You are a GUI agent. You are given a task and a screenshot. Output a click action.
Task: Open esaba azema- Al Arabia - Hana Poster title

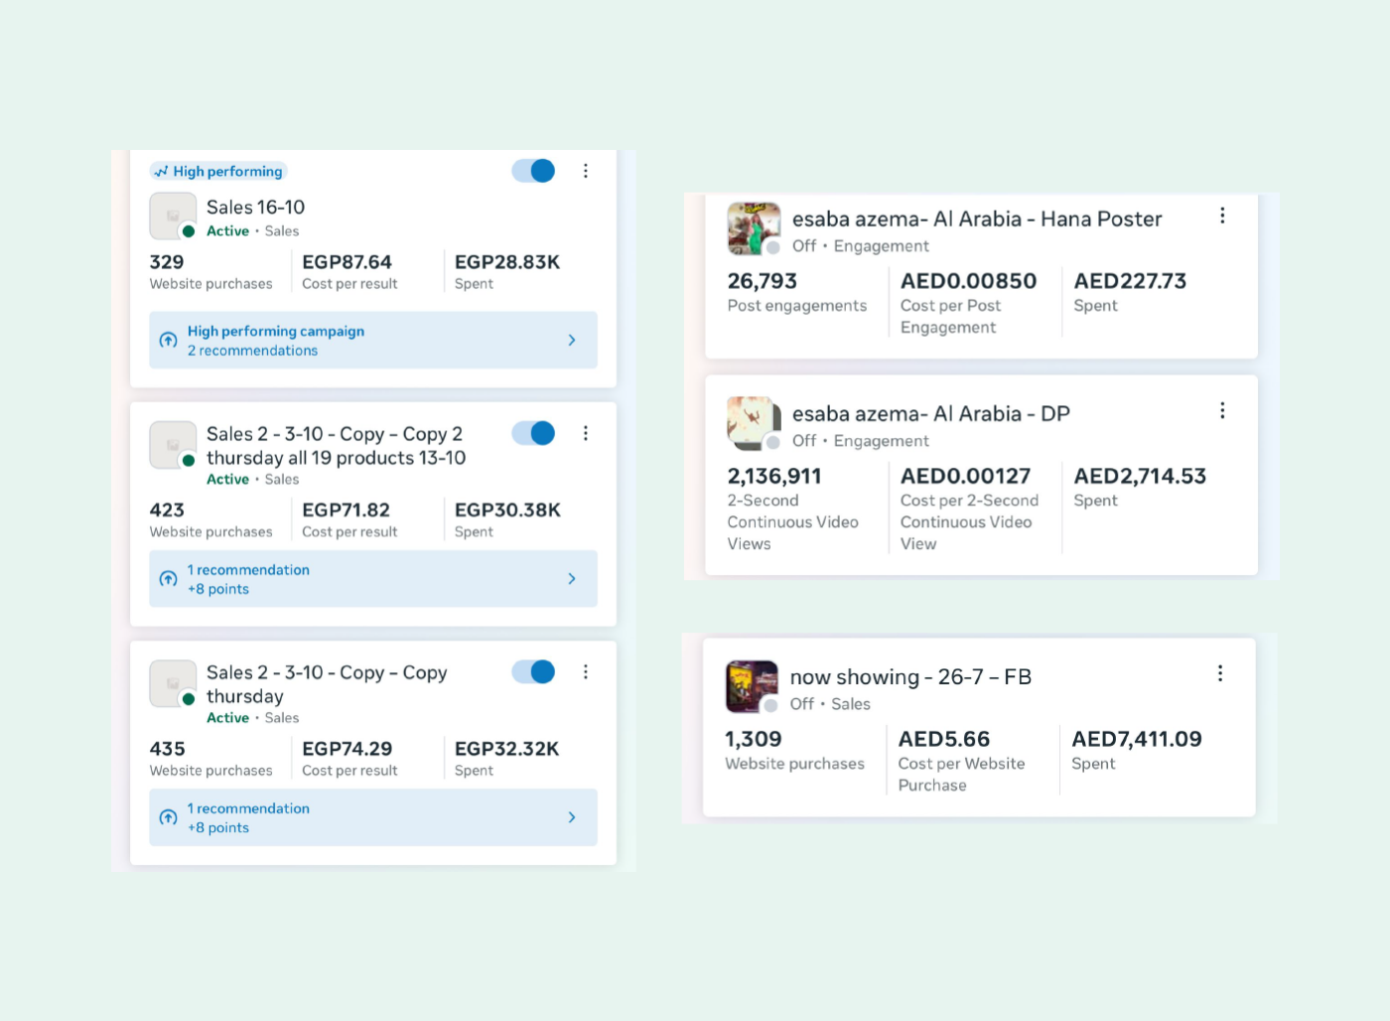point(976,219)
